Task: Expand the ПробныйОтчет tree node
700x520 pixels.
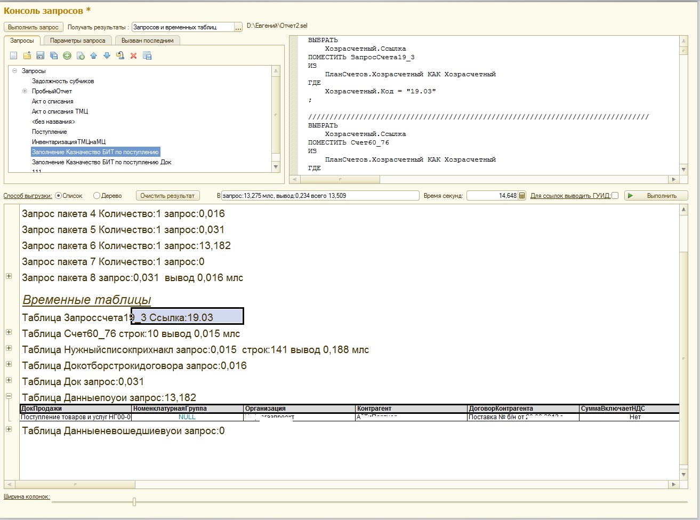Action: coord(25,91)
